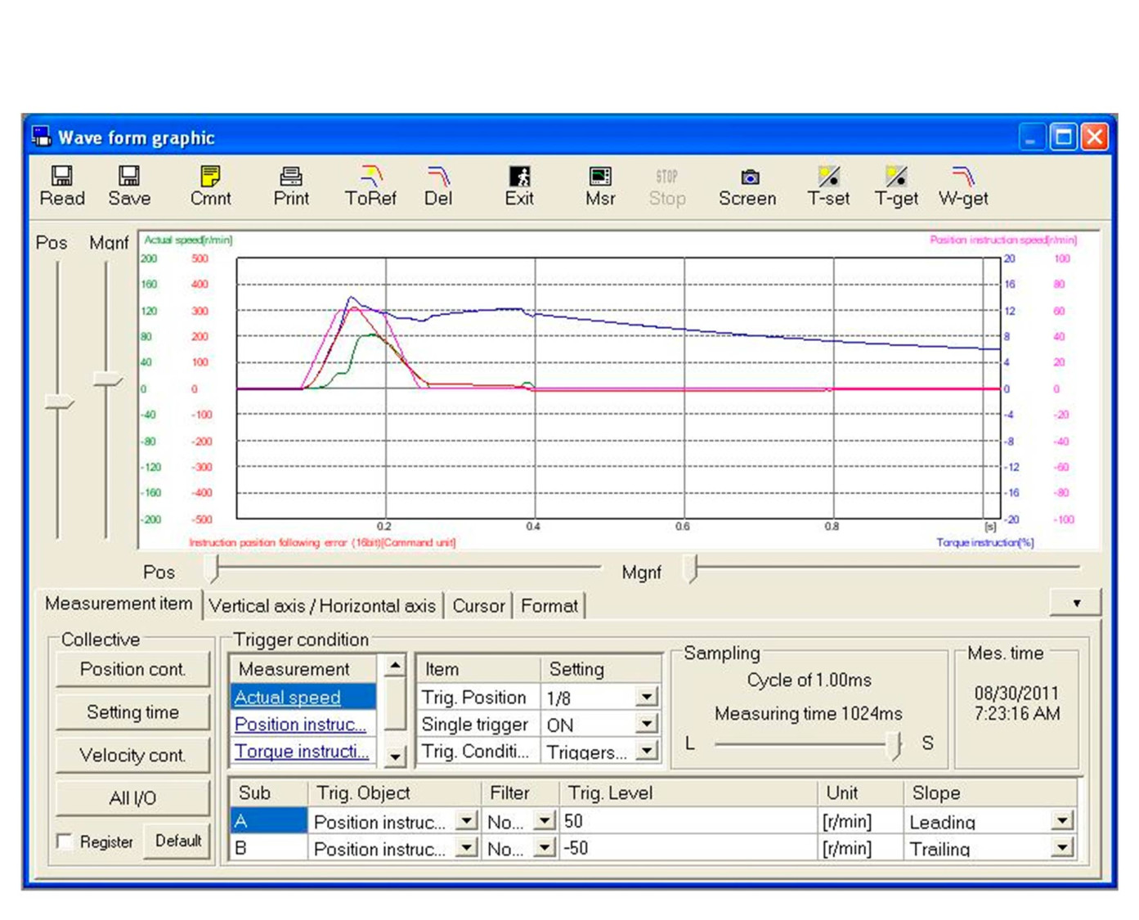Switch to the Cursor tab
Image resolution: width=1139 pixels, height=920 pixels.
point(478,606)
